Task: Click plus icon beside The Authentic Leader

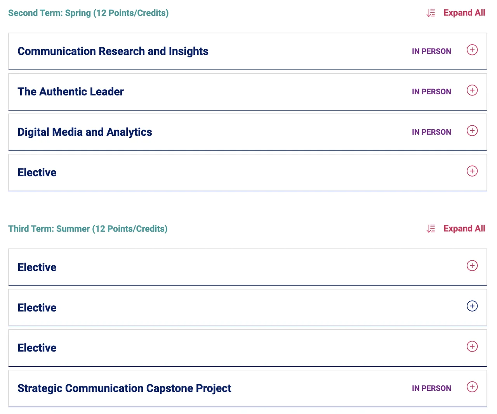Action: pos(472,90)
